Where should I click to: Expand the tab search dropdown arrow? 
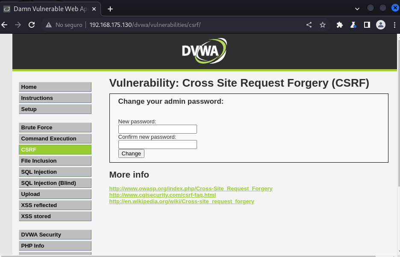(x=357, y=9)
